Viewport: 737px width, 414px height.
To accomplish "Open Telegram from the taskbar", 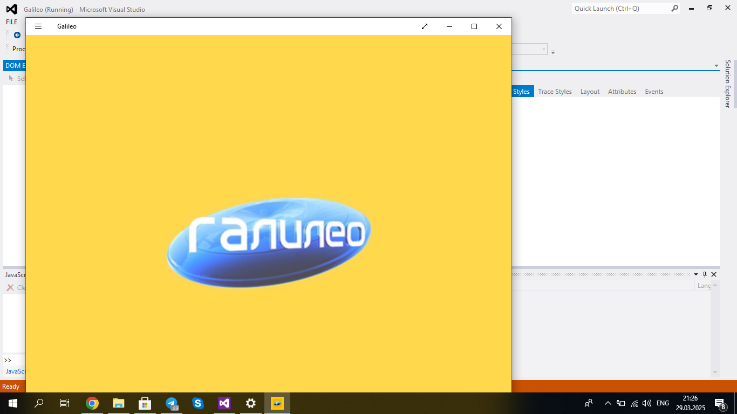I will tap(172, 403).
